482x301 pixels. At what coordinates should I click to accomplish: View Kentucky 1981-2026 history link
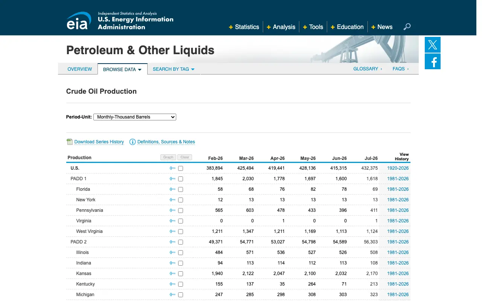[x=398, y=284]
